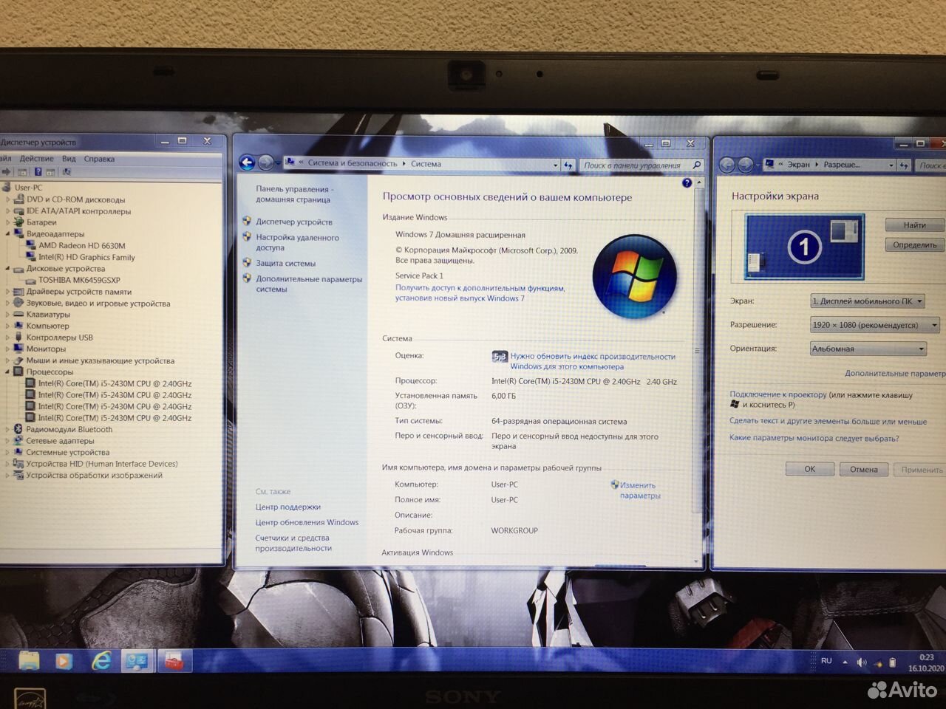
Task: Select Intel(R) HD Graphics Family entry
Action: [x=86, y=258]
